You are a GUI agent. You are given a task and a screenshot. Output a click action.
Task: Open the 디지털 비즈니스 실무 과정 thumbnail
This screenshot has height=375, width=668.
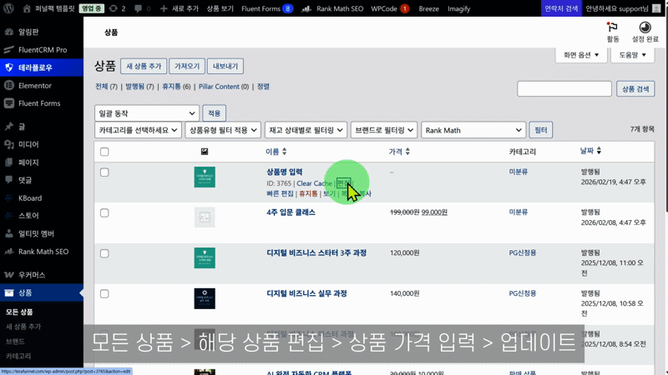pos(205,298)
